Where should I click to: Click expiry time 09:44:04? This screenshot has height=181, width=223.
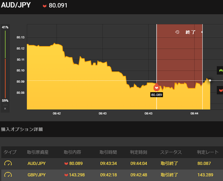coord(139,163)
